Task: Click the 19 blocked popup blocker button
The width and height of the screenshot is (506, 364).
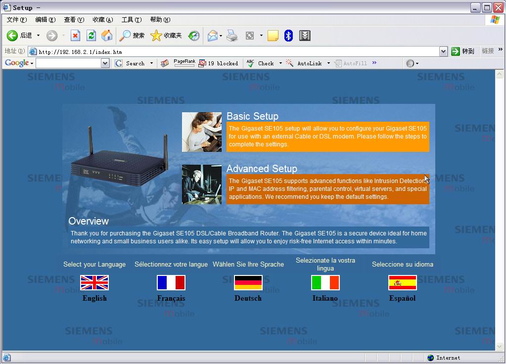Action: pos(218,63)
